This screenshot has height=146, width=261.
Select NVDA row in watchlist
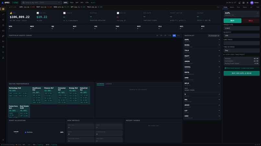pyautogui.click(x=202, y=46)
